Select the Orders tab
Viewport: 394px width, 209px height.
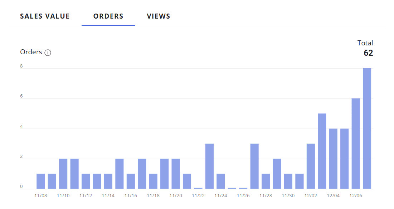click(108, 16)
